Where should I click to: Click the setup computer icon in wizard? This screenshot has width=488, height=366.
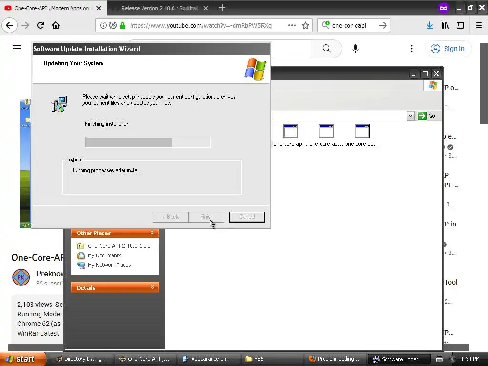click(x=59, y=104)
